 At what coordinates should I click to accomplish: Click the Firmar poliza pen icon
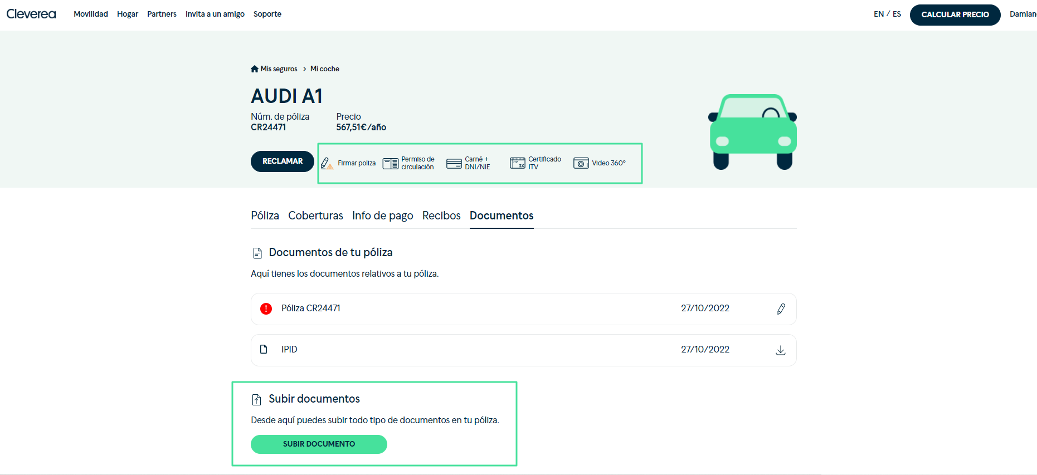[327, 163]
